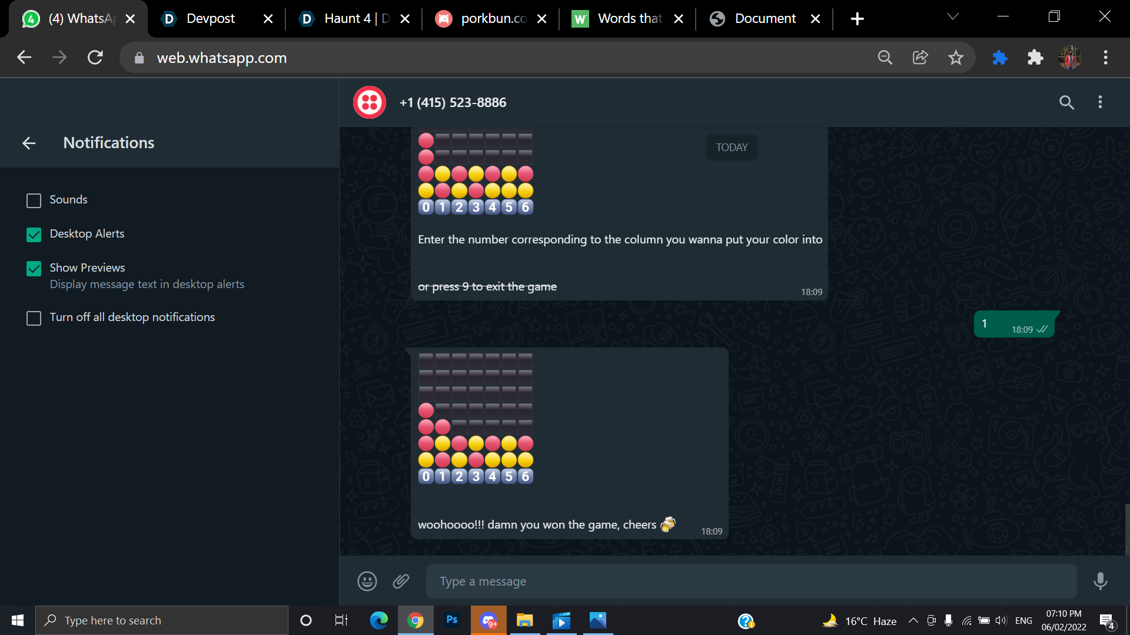The height and width of the screenshot is (635, 1130).
Task: Open the Twilio contact profile picture
Action: point(370,102)
